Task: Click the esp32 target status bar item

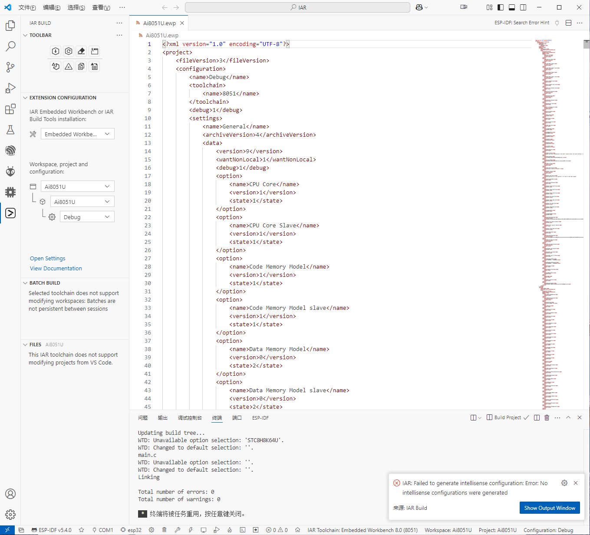Action: click(x=131, y=530)
